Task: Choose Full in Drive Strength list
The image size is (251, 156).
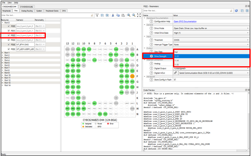Action: coord(211,52)
